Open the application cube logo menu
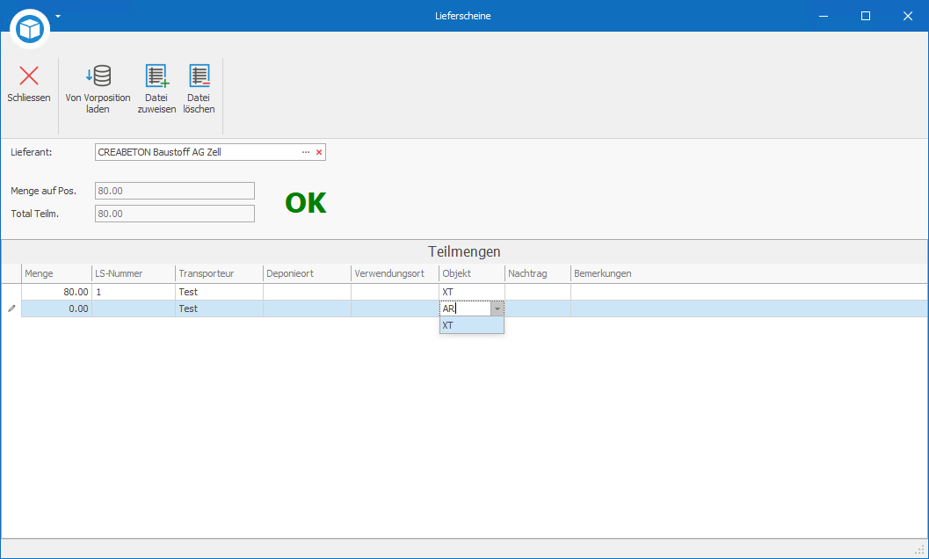 tap(30, 28)
